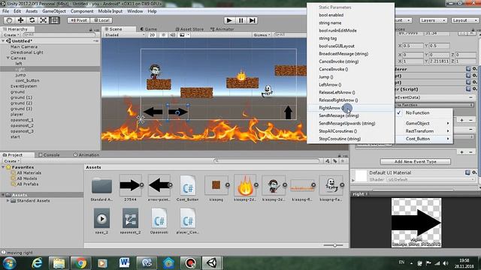481x270 pixels.
Task: Switch to the Game tab
Action: (149, 29)
